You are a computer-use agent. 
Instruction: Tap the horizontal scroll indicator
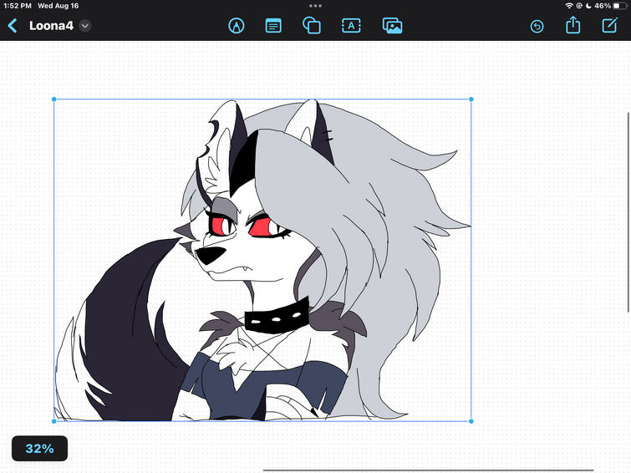tap(428, 470)
